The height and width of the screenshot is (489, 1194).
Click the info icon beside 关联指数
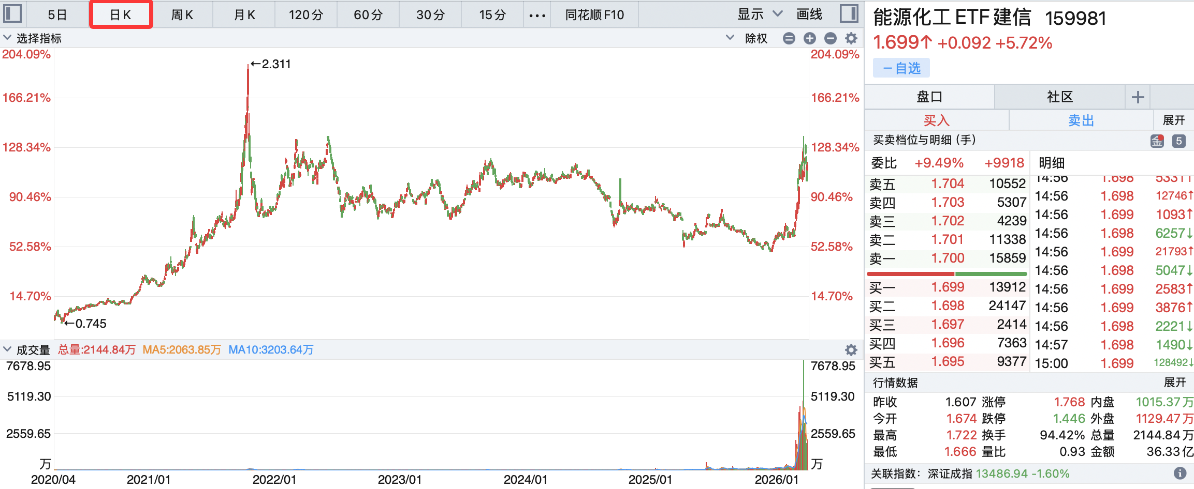tap(1180, 473)
